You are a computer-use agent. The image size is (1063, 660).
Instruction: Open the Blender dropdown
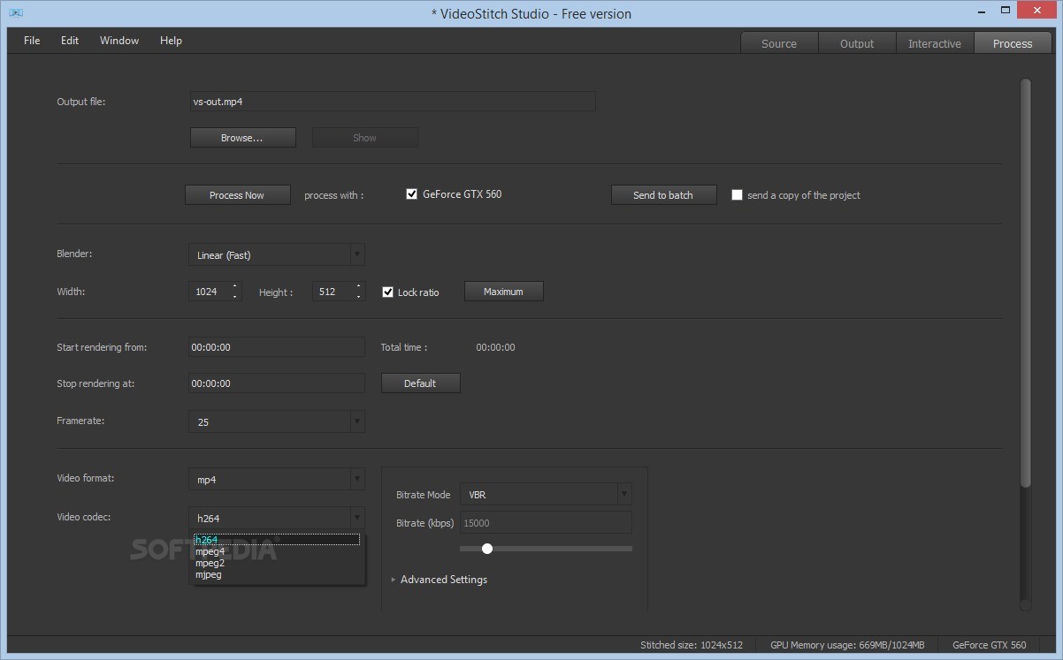(277, 255)
